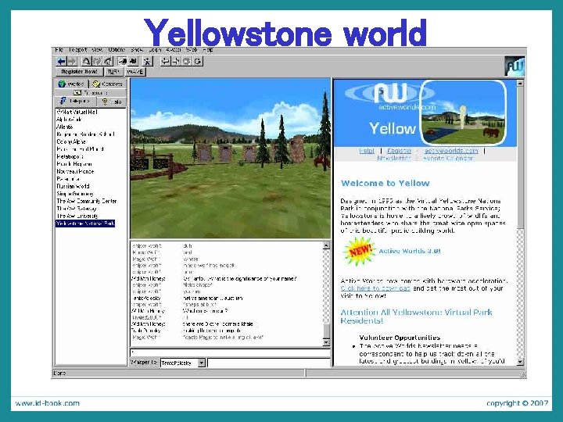Open the Teleport menu

click(77, 50)
